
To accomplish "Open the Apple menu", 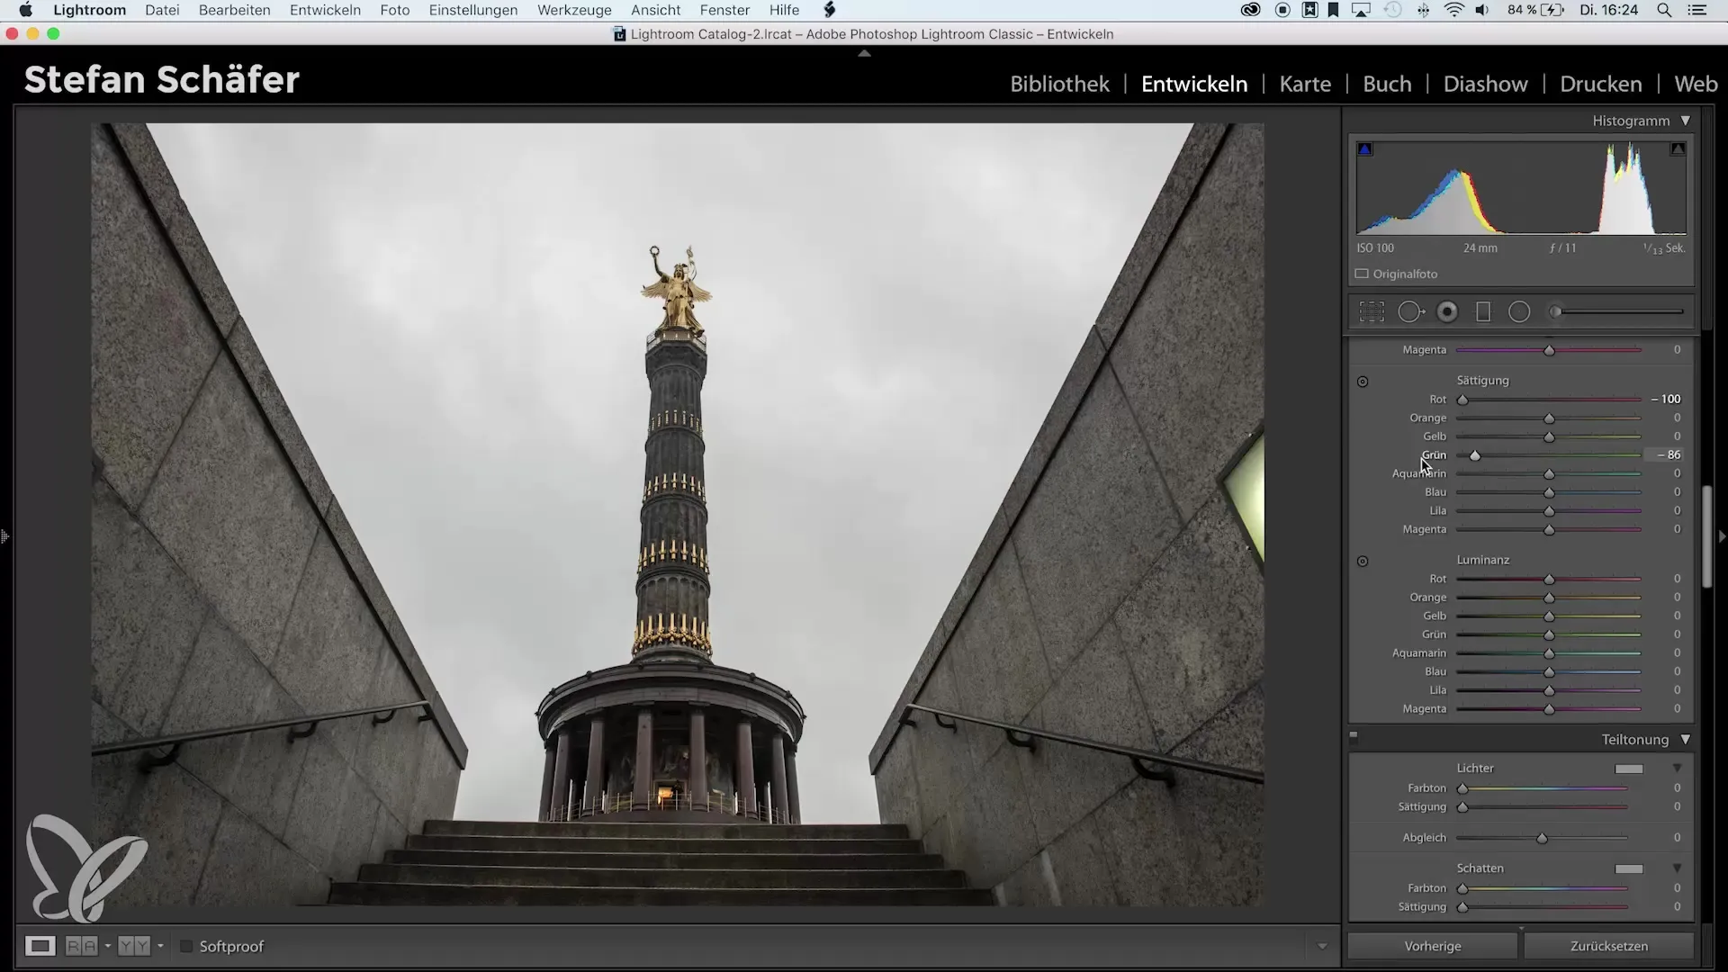I will coord(25,11).
